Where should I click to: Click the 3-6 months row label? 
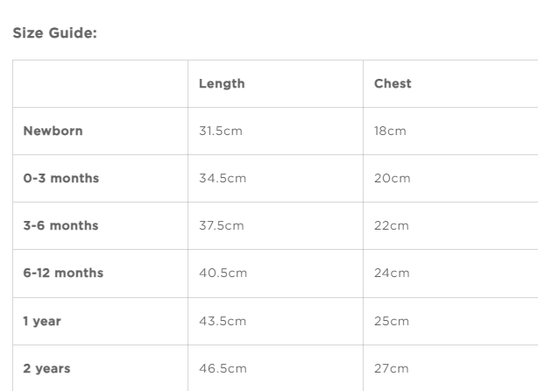click(60, 226)
